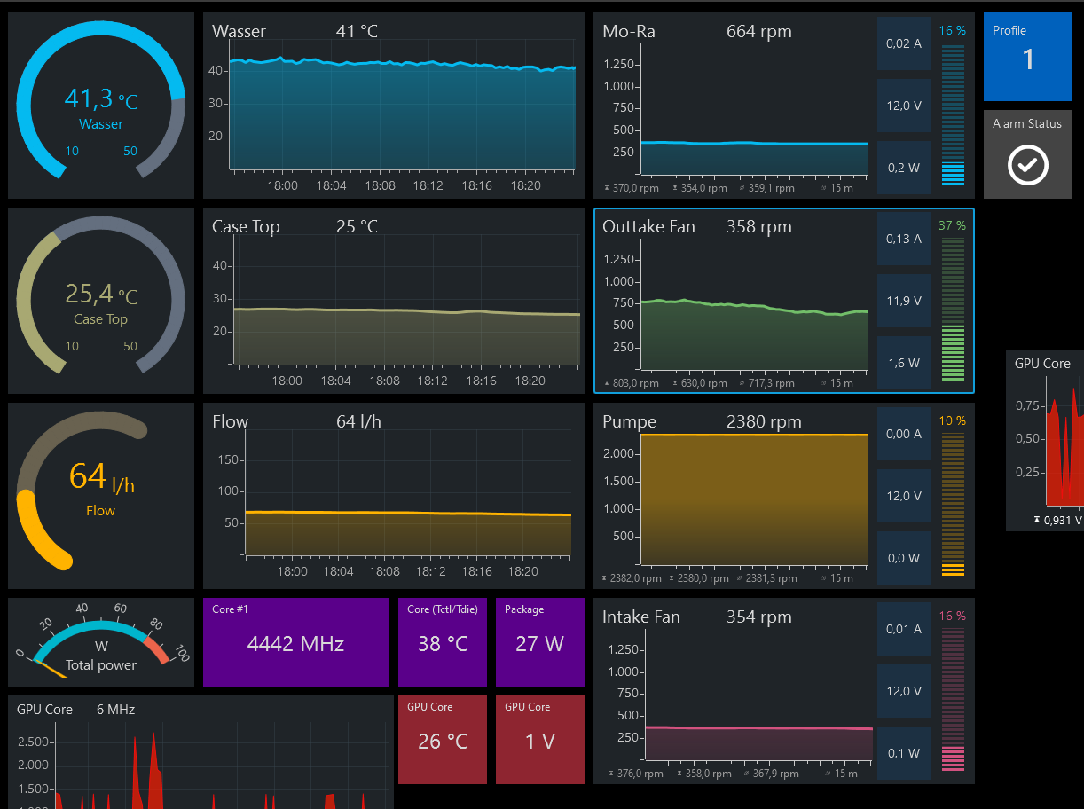Click the 0,931 V value under GPU Core
The height and width of the screenshot is (809, 1084).
pyautogui.click(x=1064, y=521)
